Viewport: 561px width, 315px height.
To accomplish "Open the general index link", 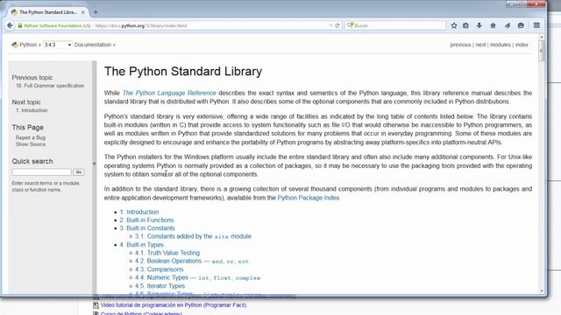I will [x=522, y=45].
